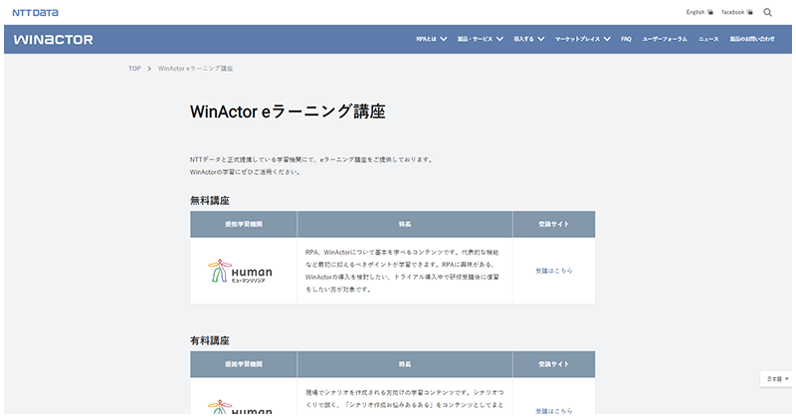Open the ユーザーフォーラム menu item

(x=665, y=39)
